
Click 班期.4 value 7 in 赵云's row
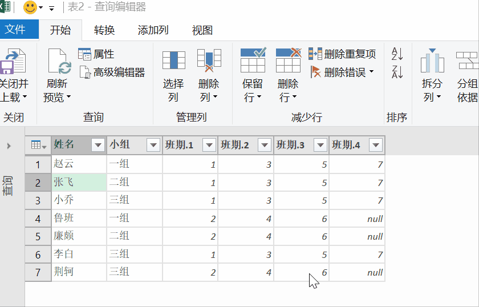pyautogui.click(x=357, y=164)
